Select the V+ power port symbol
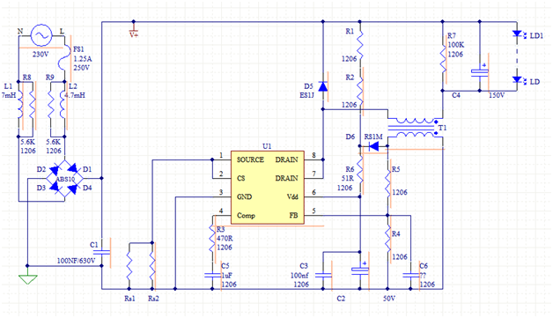 click(133, 29)
